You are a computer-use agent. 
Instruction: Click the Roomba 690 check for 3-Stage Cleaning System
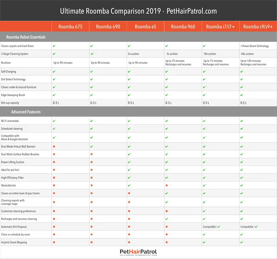coord(92,54)
